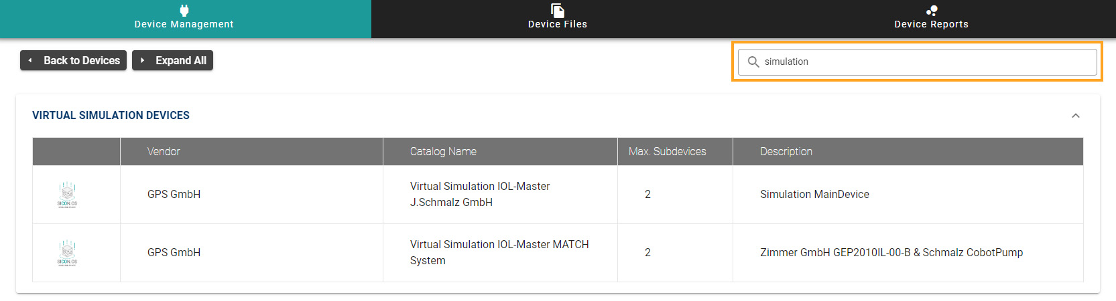
Task: Click the Virtual Simulation Devices section title
Action: 111,116
